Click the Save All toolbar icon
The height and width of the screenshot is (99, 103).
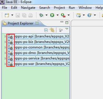click(x=24, y=15)
